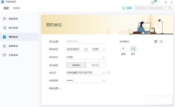The height and width of the screenshot is (107, 175).
Task: Click the 与会者(1) label
Action: pyautogui.click(x=124, y=42)
